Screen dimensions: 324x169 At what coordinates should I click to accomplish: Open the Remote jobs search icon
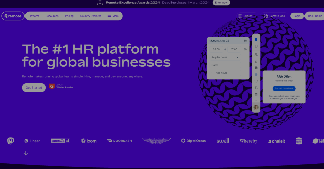coord(266,16)
